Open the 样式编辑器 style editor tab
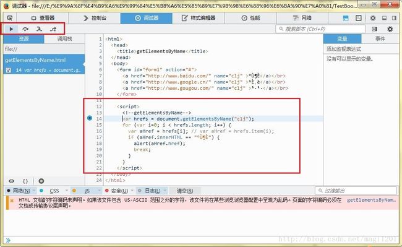Screen dimensions: 402x247 tap(199, 18)
